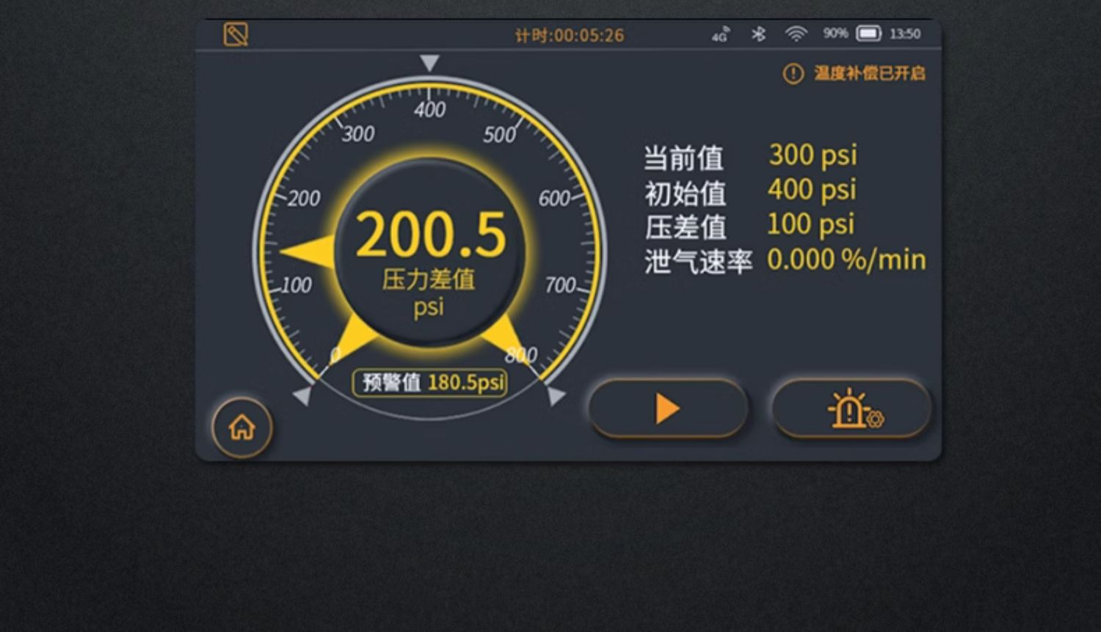Tap the 100 psi difference value
Image resolution: width=1101 pixels, height=632 pixels.
pyautogui.click(x=810, y=224)
